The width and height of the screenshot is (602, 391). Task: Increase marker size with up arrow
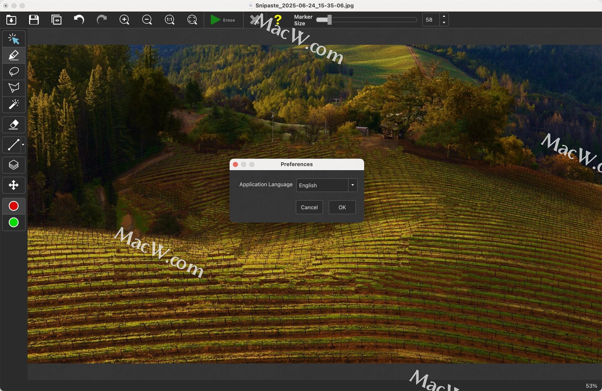click(444, 17)
